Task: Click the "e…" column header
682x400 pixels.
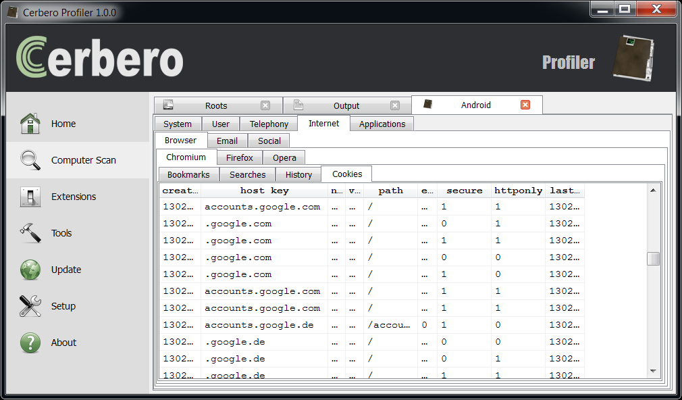Action: pos(427,191)
